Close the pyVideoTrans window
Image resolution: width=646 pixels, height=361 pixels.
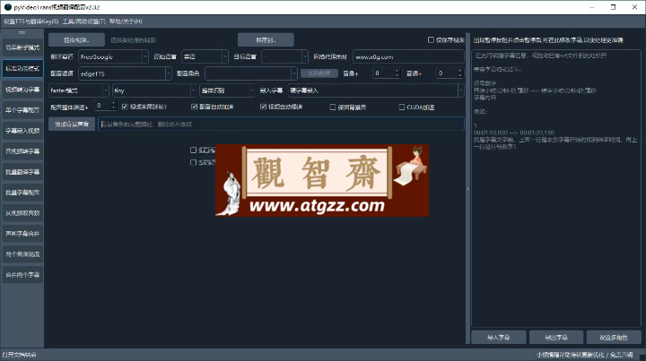[635, 7]
